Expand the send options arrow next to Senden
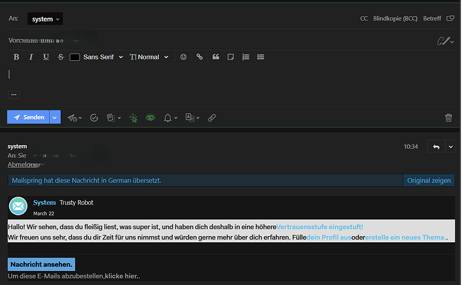 pyautogui.click(x=55, y=117)
